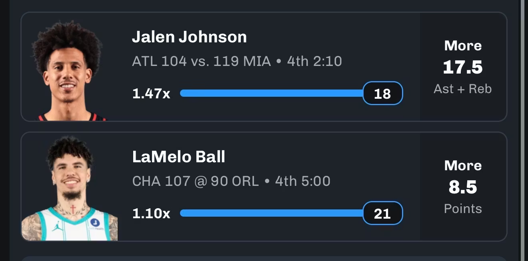Click the 8.5 projection line
528x261 pixels.
(463, 187)
